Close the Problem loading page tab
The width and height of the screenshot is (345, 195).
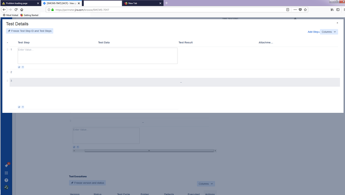point(38,3)
